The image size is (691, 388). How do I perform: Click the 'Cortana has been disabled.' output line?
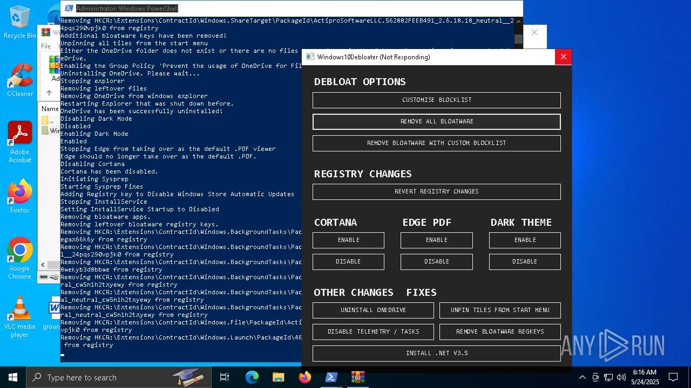coord(110,171)
